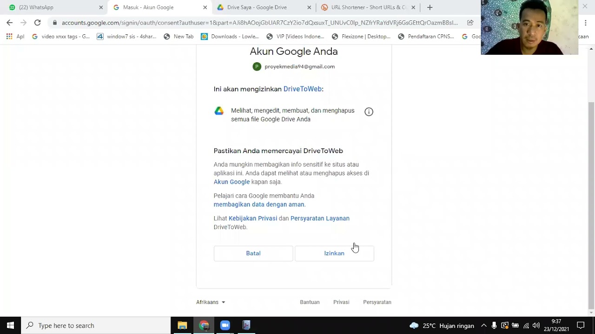Open the VIP Videos Indonesia bookmark
This screenshot has width=595, height=334.
pyautogui.click(x=295, y=37)
